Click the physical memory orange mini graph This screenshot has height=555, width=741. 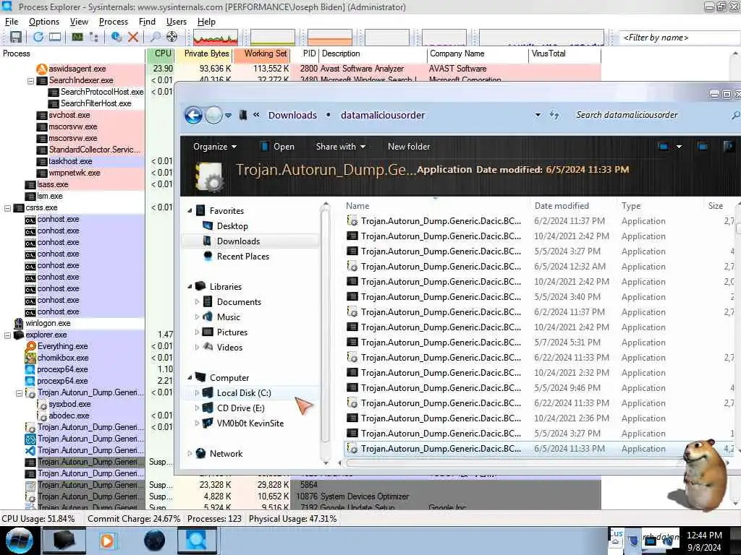[330, 38]
